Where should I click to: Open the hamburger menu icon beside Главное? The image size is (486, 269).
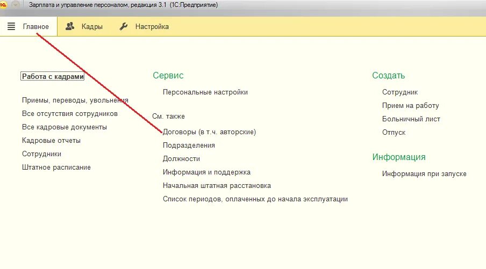pos(11,27)
